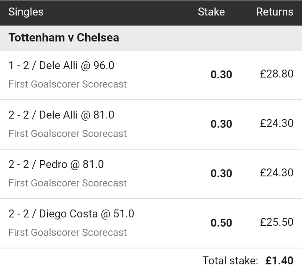
Task: Select the Returns column header
Action: pos(275,12)
